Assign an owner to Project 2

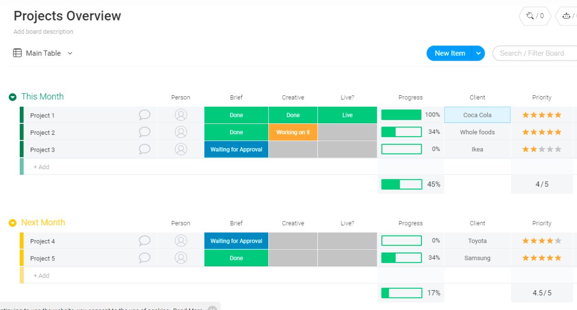tap(180, 132)
